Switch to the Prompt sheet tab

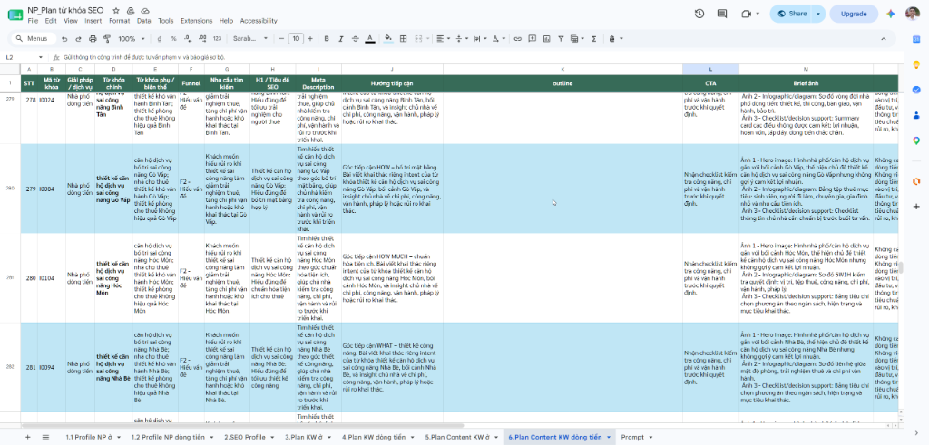(632, 438)
